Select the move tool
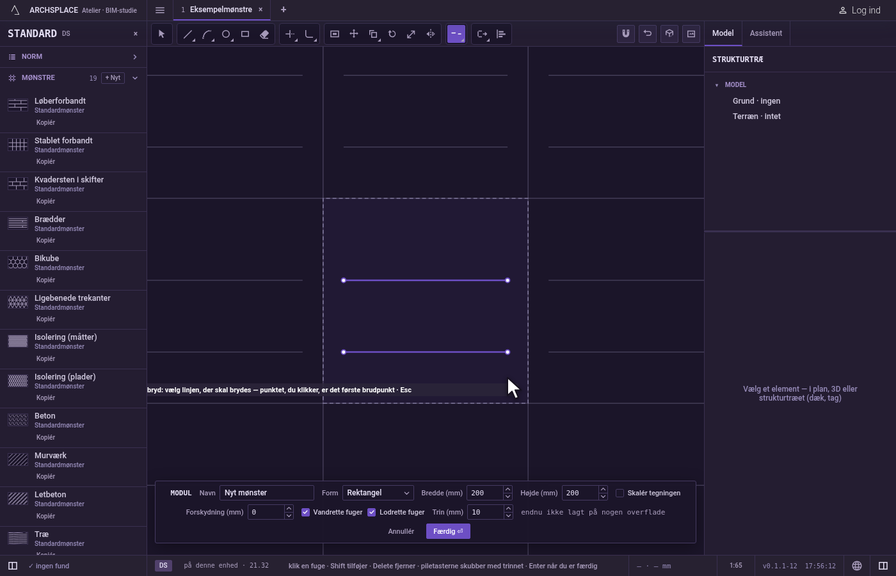This screenshot has width=896, height=576. tap(354, 34)
